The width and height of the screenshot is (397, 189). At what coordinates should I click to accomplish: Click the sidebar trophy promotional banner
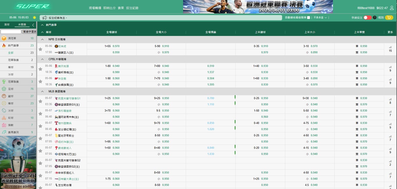click(18, 163)
